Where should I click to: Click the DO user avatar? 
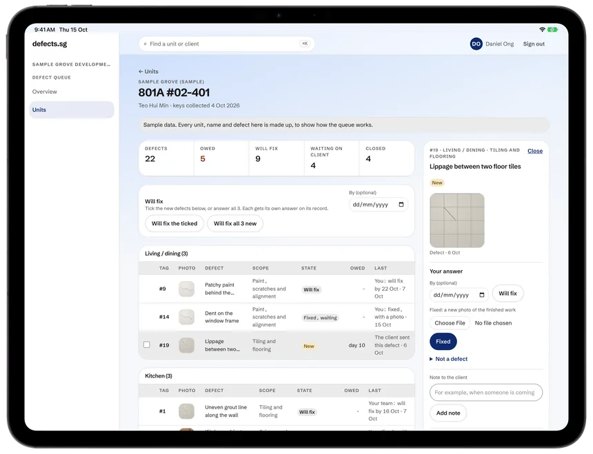(476, 44)
